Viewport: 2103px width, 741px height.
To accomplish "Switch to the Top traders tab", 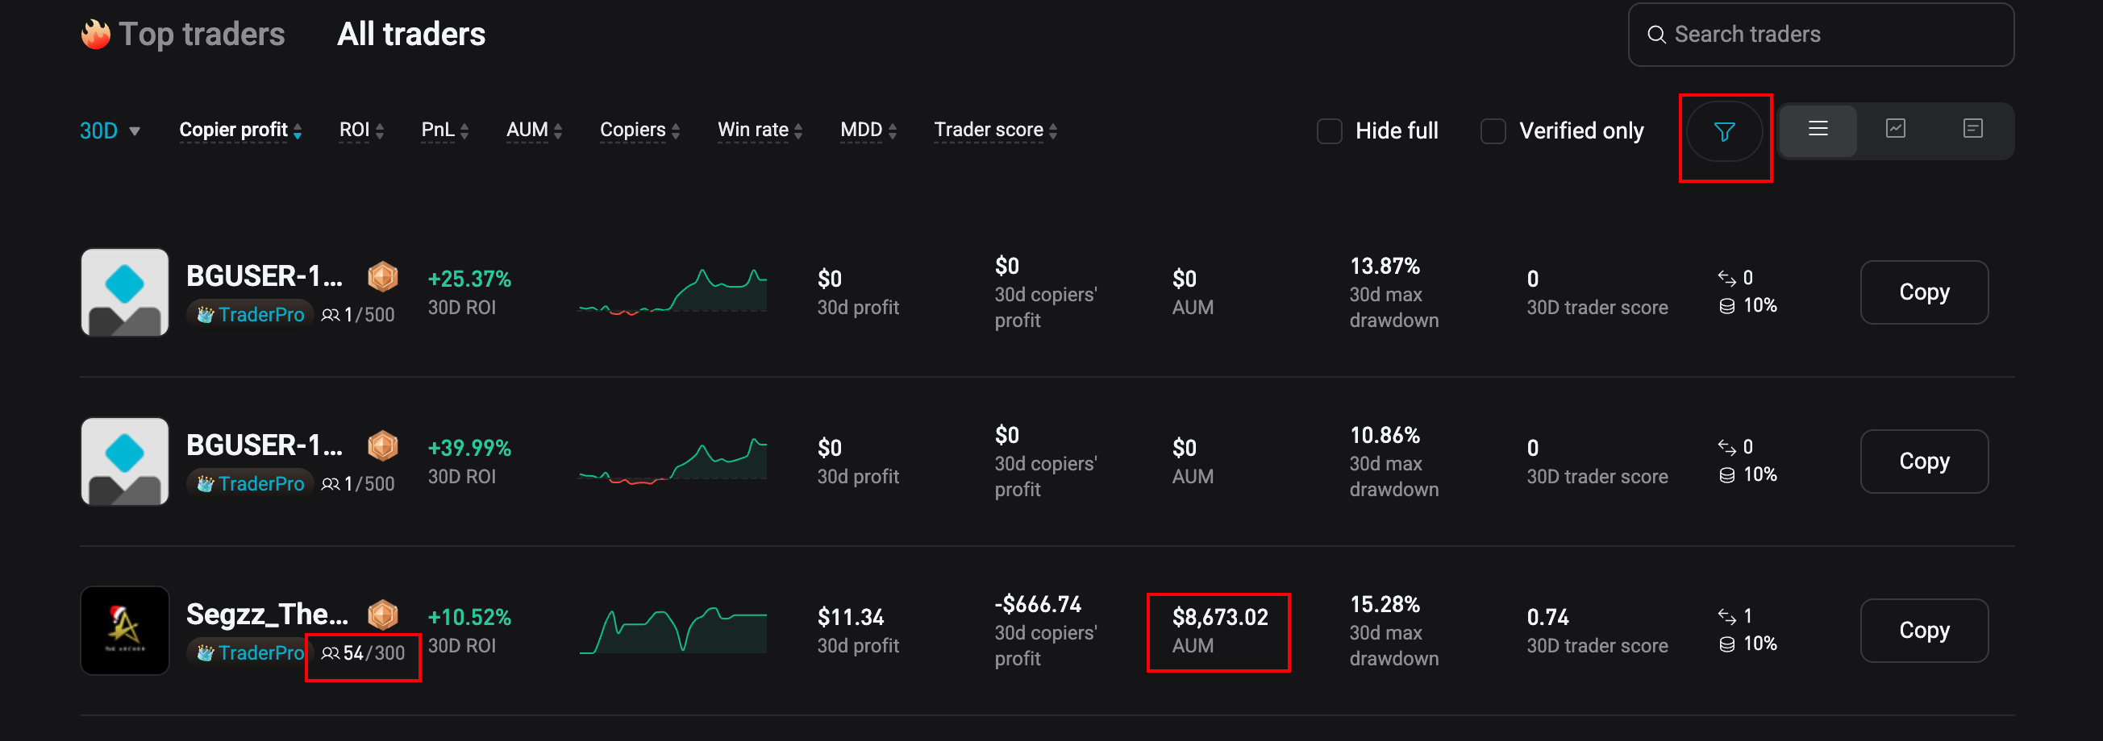I will click(x=201, y=35).
